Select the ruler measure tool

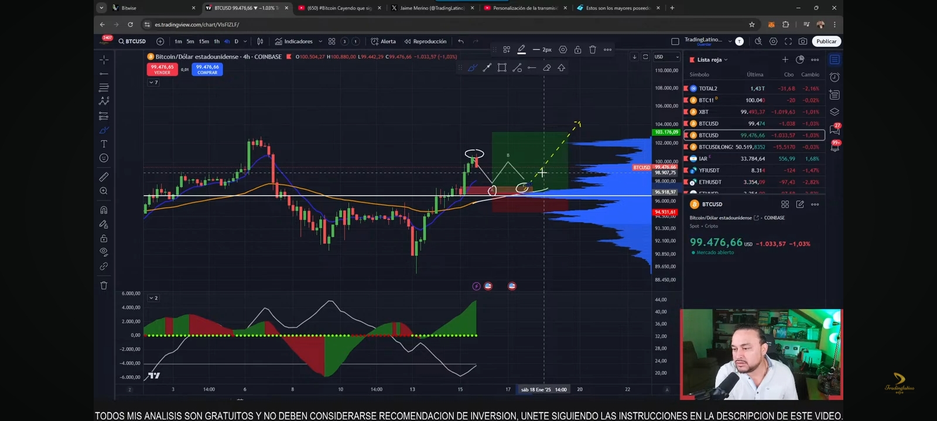(x=104, y=177)
